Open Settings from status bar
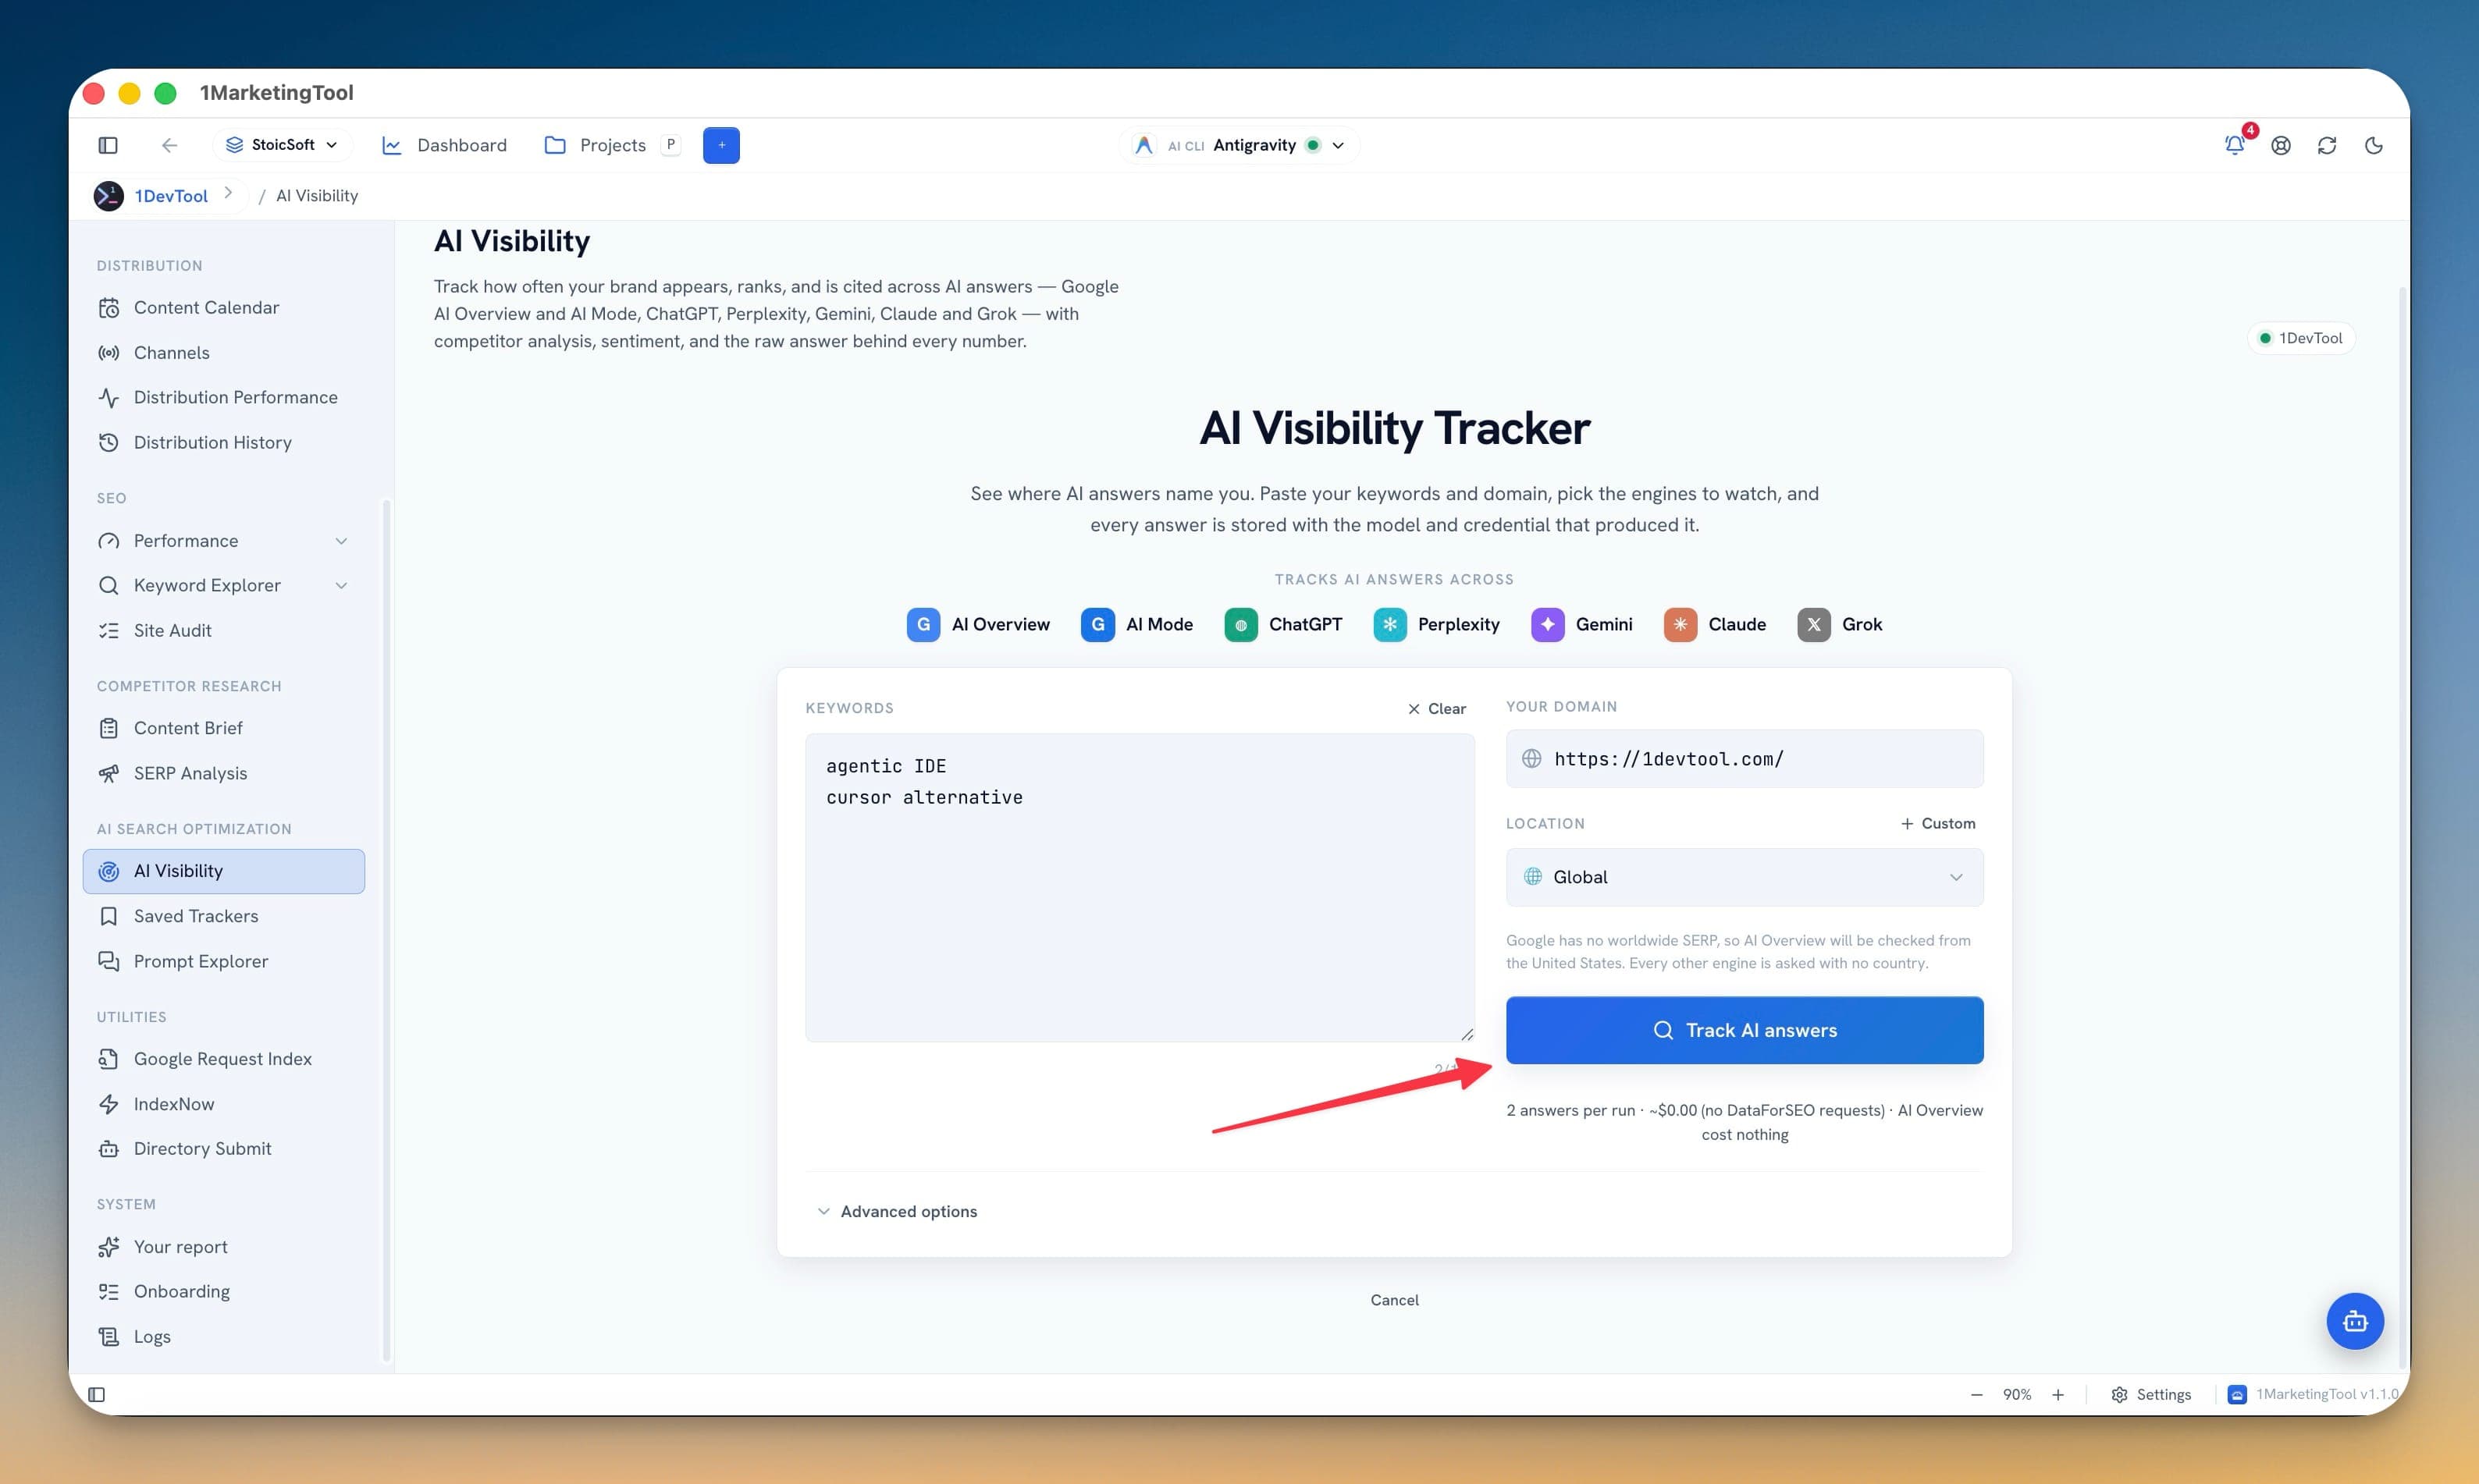Screen dimensions: 2479x1484 point(2151,1395)
